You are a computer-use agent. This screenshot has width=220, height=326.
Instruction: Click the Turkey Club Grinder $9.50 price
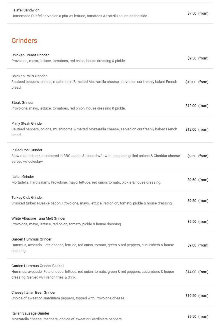point(192,201)
